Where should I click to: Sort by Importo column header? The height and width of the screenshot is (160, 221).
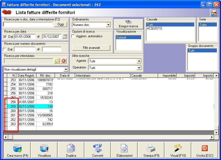(204, 76)
